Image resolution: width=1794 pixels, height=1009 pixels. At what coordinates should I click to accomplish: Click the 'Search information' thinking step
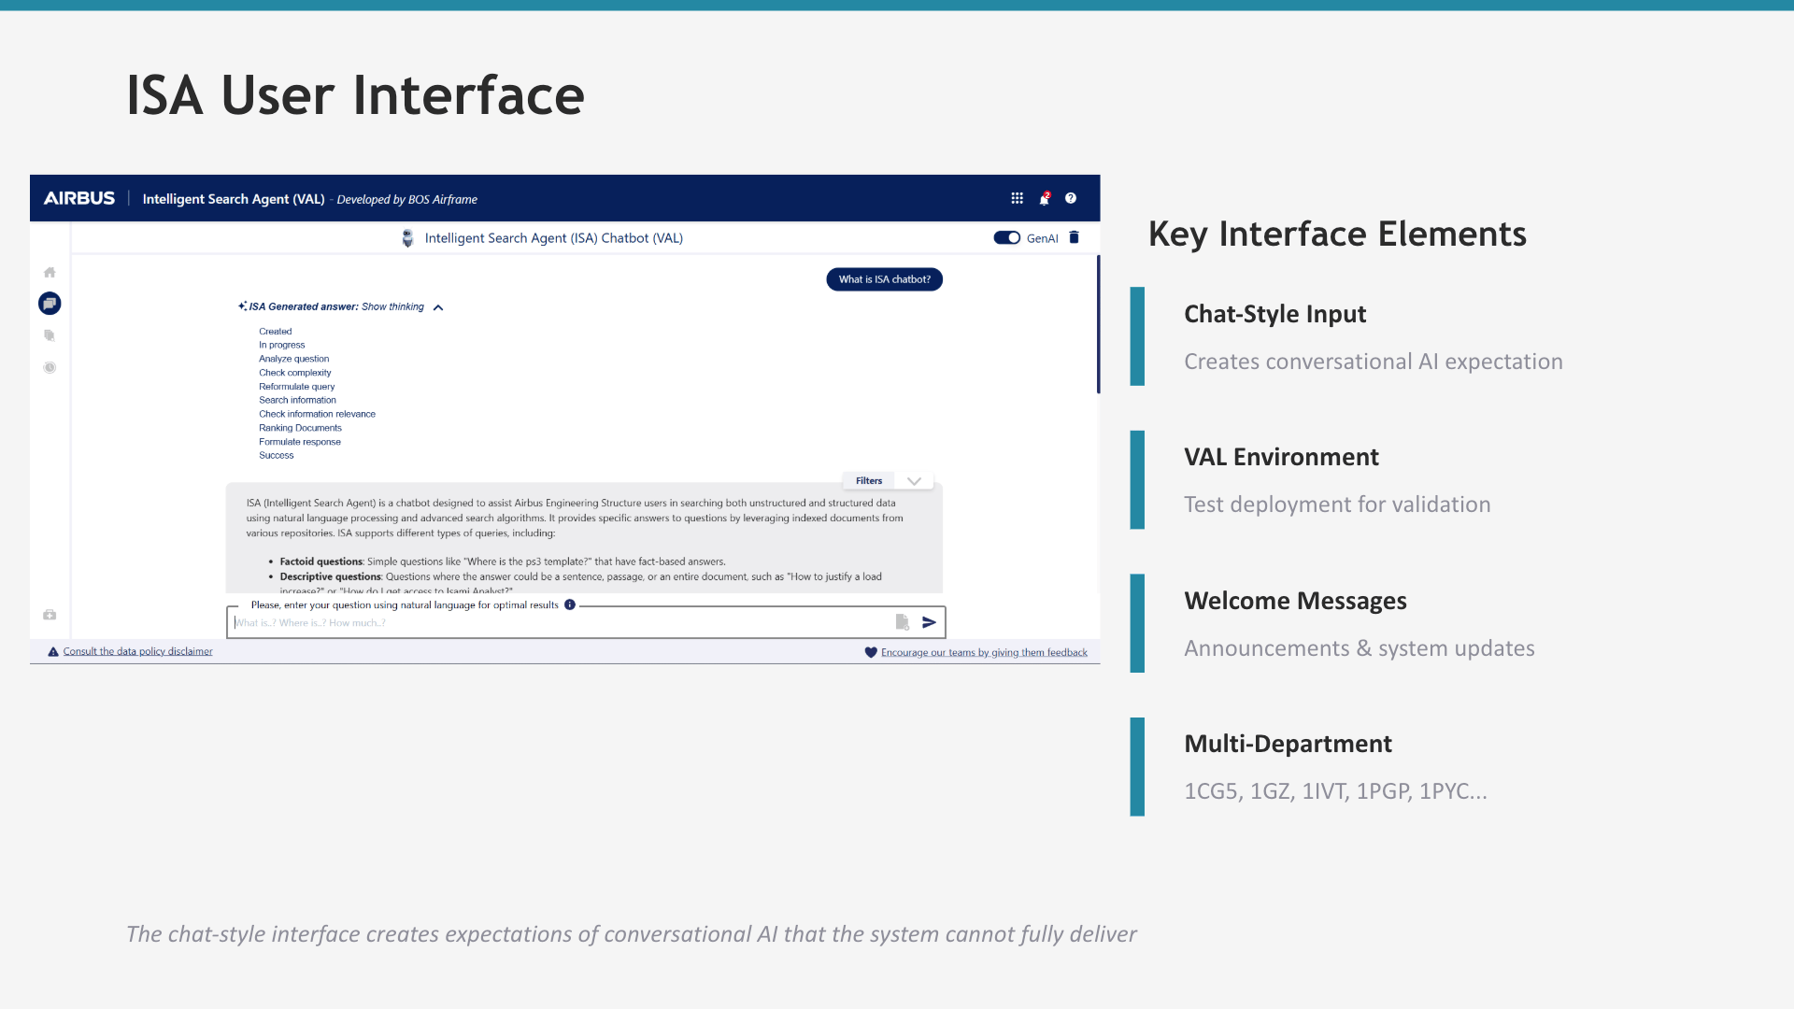298,400
